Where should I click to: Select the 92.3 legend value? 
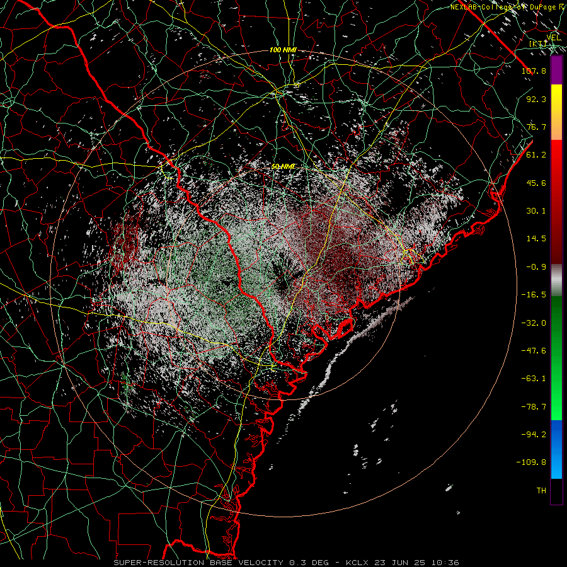tap(536, 99)
